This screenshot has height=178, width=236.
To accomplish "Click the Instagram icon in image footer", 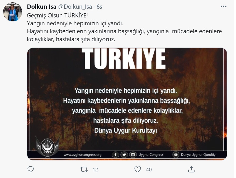I will [133, 155].
